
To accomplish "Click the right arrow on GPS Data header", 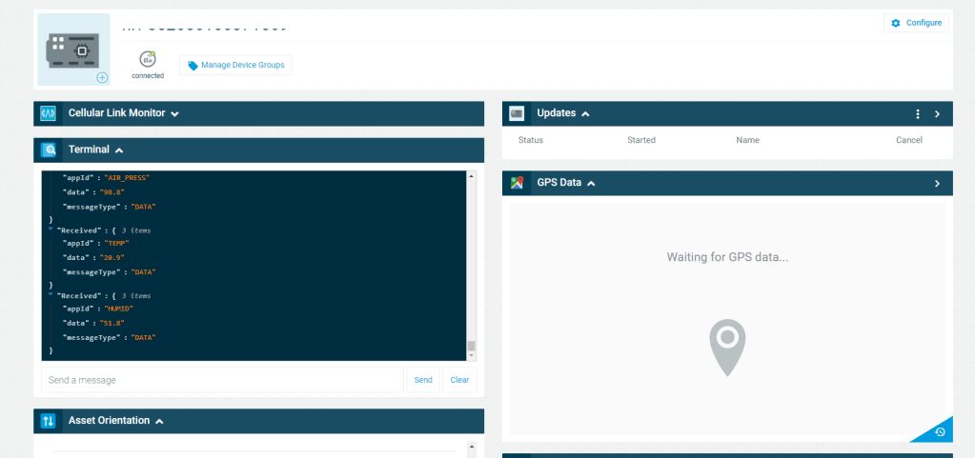I will (x=937, y=183).
